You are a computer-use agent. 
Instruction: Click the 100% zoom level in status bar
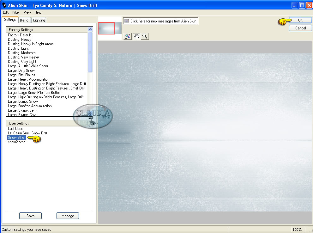click(297, 230)
